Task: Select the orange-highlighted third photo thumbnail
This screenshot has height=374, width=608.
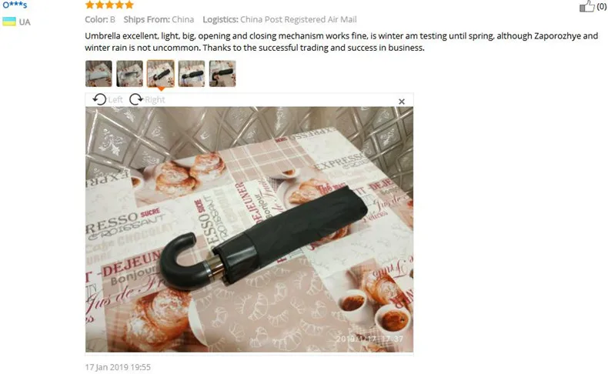Action: [x=161, y=74]
